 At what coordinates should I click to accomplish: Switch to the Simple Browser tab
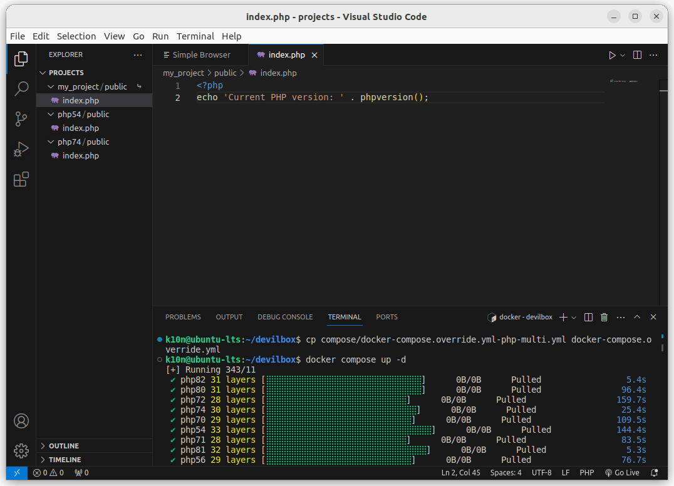point(200,55)
